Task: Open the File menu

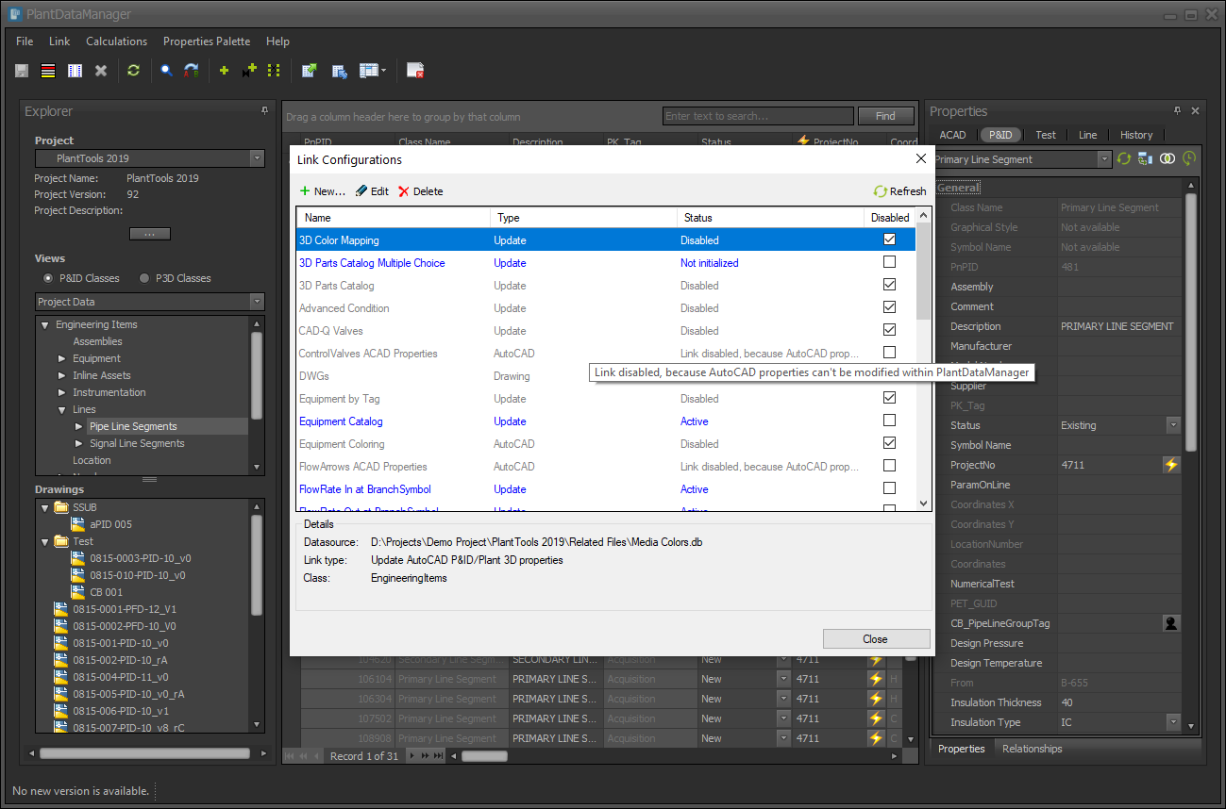Action: coord(25,41)
